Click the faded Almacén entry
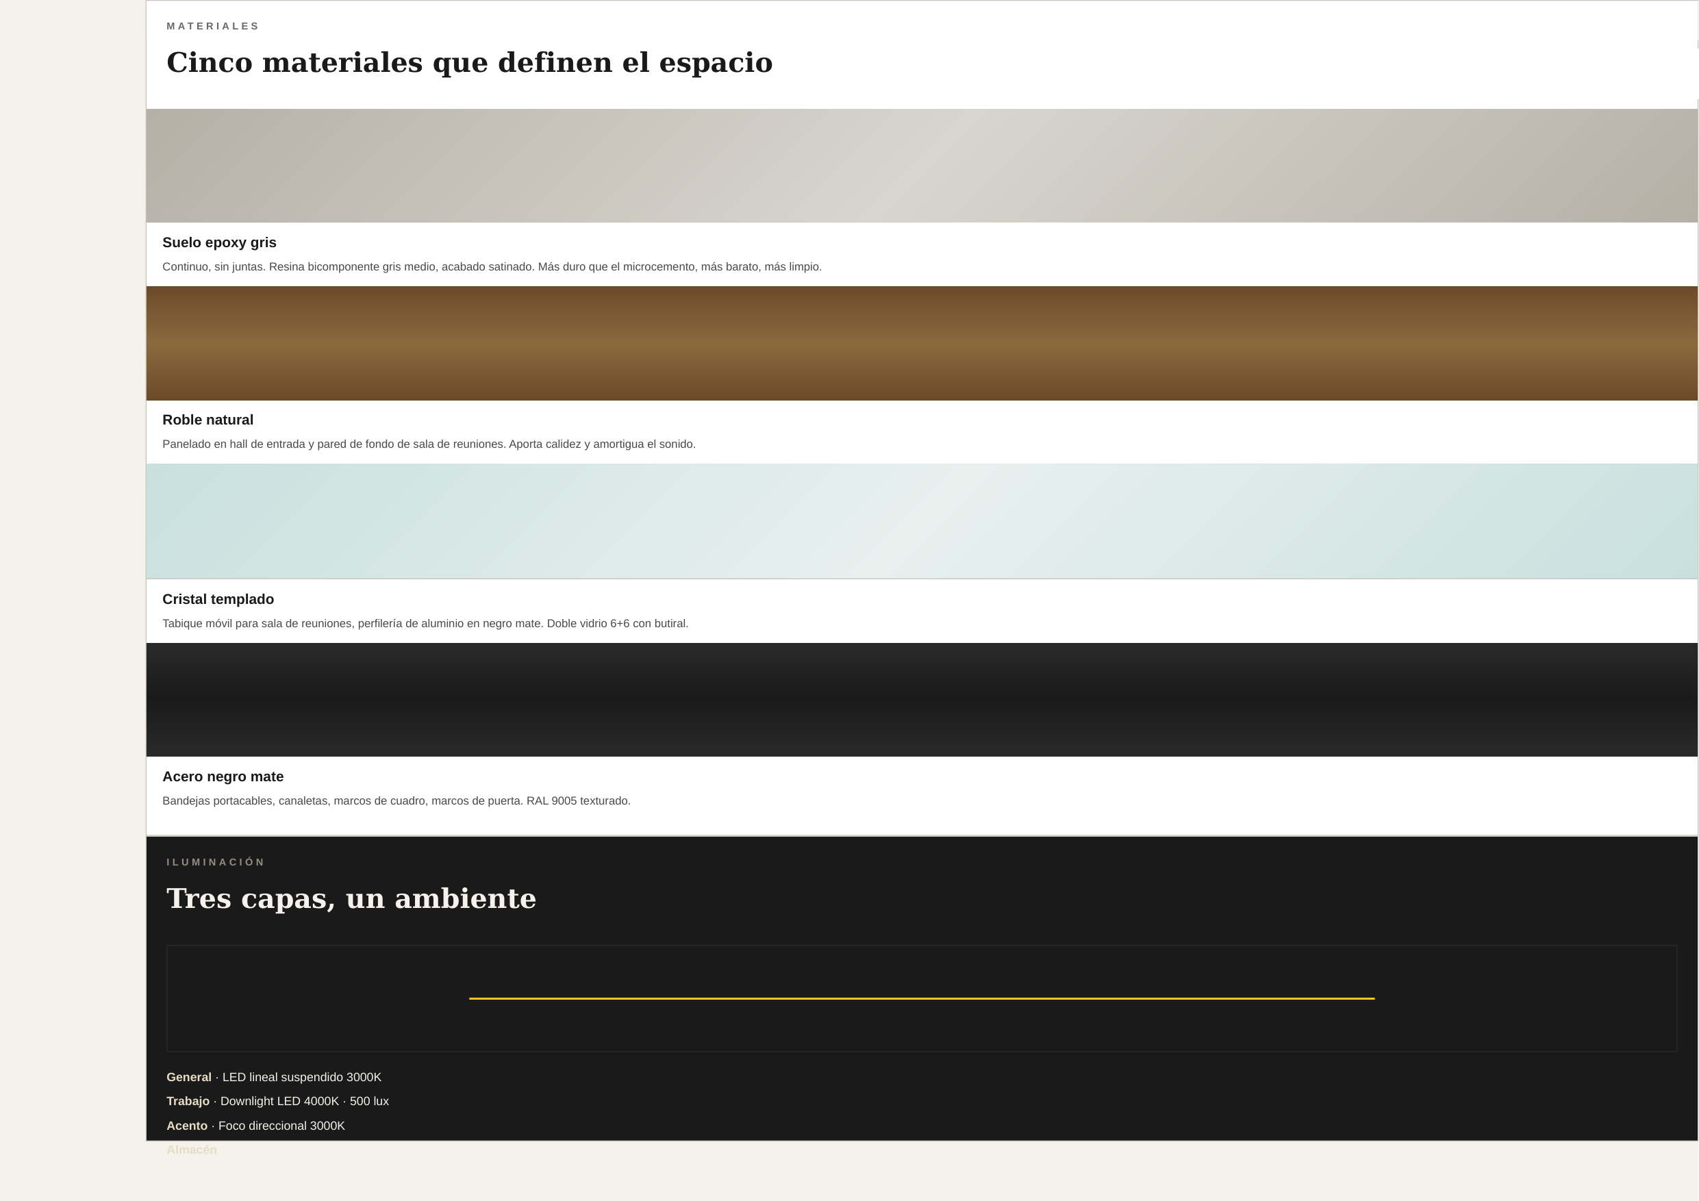 point(192,1150)
